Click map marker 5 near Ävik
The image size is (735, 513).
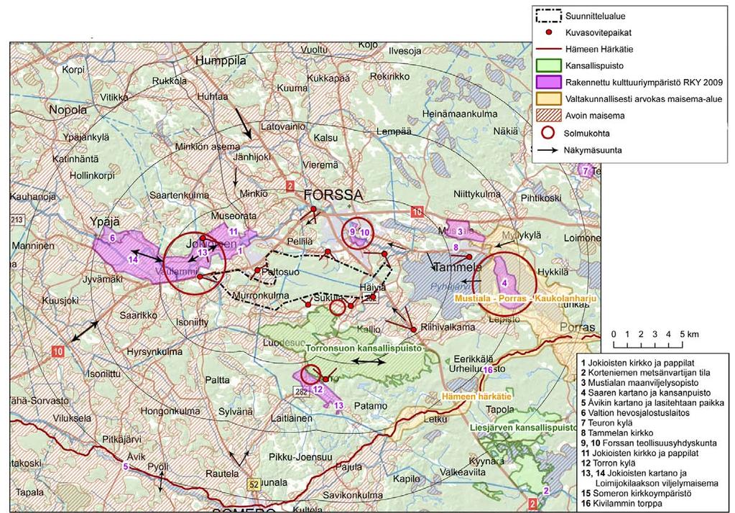point(125,466)
